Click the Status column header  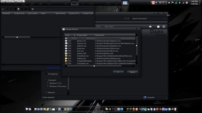pos(43,13)
